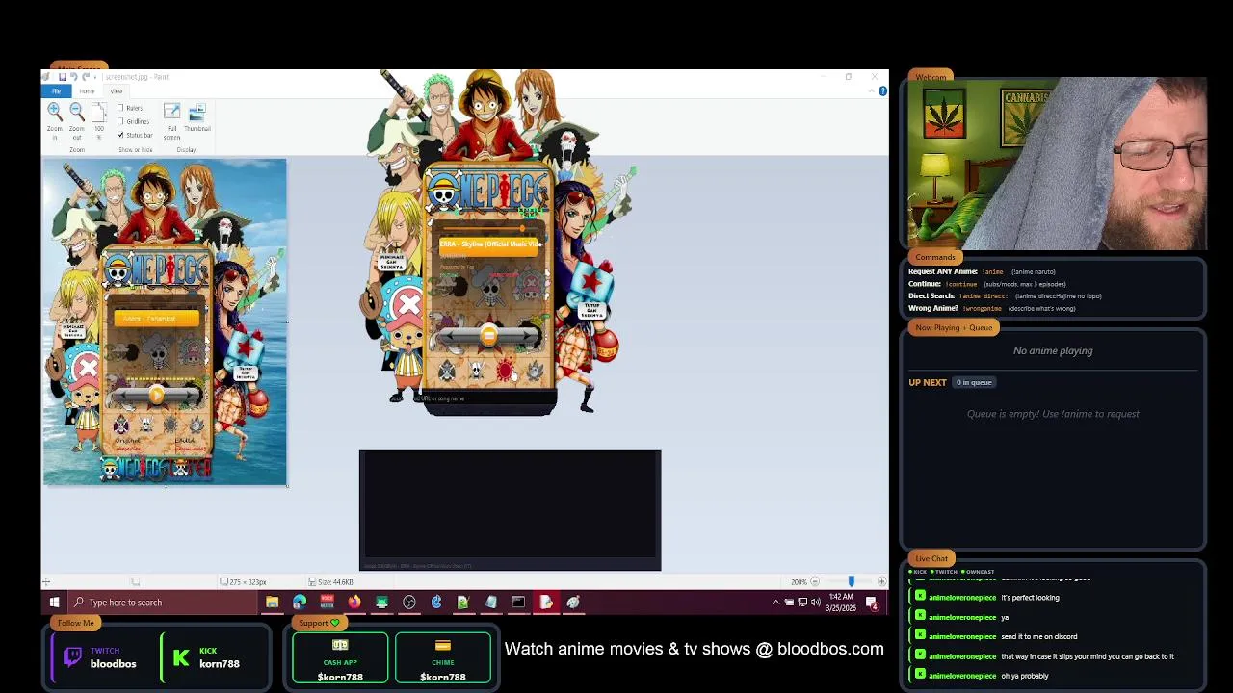Click the Size: 44.6KB status text

(x=335, y=581)
